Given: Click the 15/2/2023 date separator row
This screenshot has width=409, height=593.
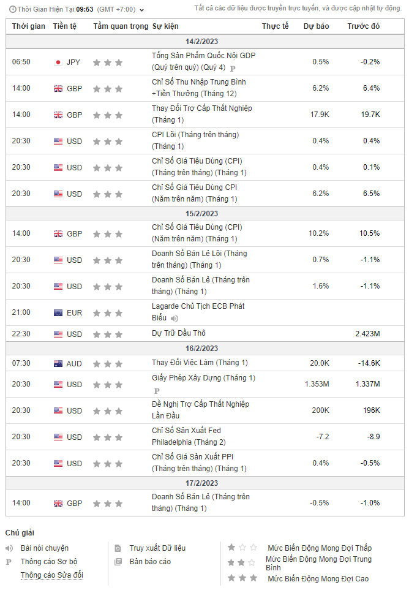Looking at the screenshot, I should tap(204, 214).
